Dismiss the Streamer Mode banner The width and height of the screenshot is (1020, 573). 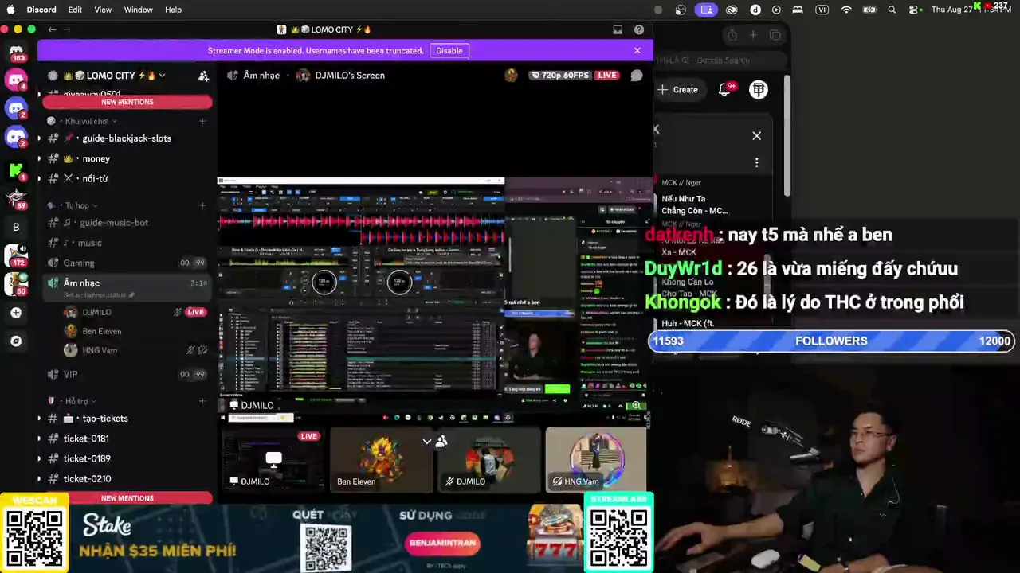(x=637, y=50)
